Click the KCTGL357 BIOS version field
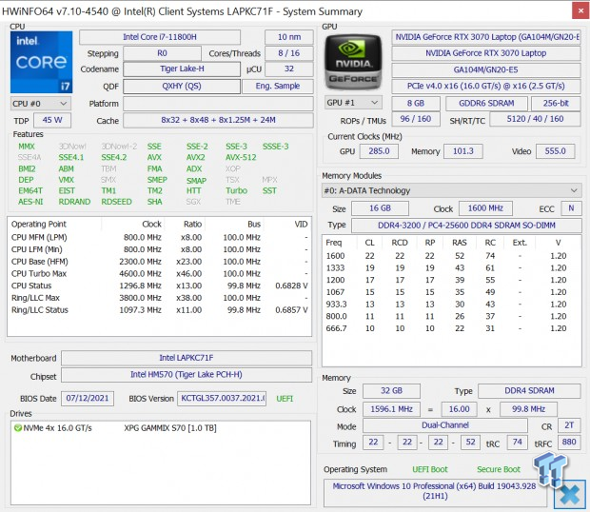The image size is (590, 512). point(222,399)
